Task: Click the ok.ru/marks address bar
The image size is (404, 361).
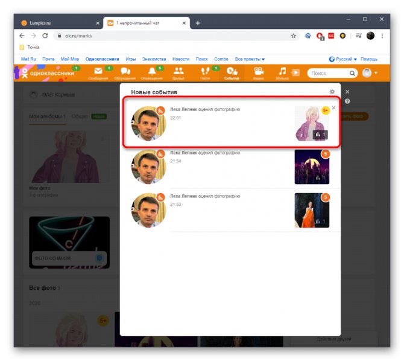Action: coord(175,36)
